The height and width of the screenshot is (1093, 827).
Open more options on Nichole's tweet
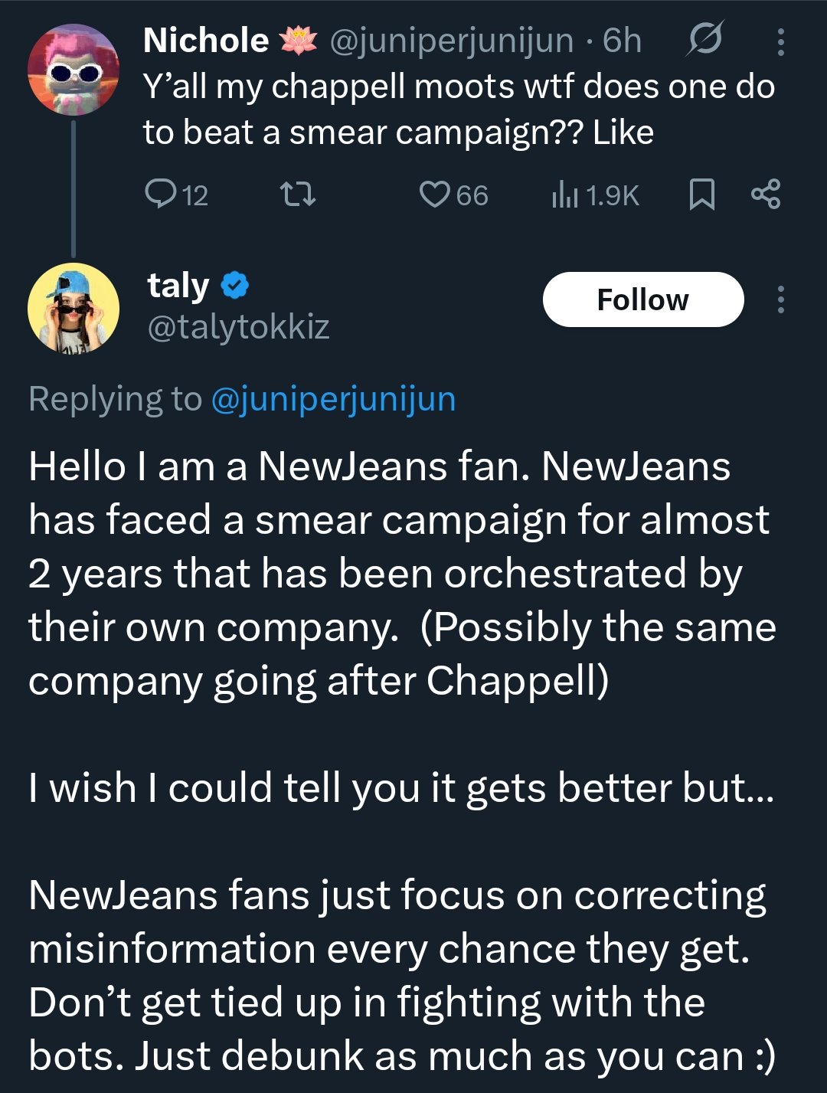tap(780, 42)
